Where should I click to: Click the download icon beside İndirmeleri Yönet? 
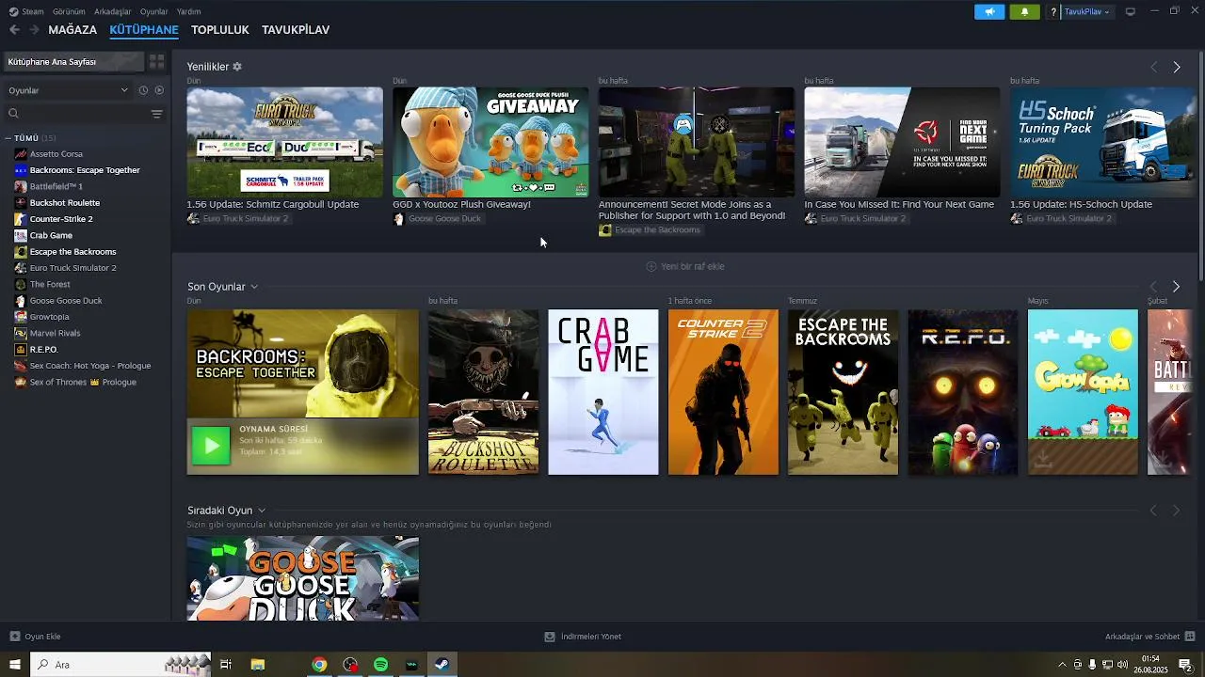(550, 637)
